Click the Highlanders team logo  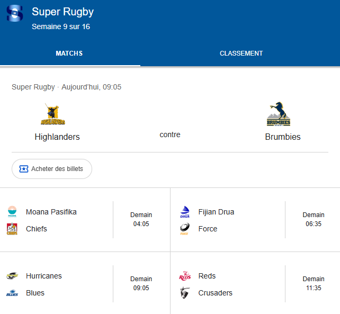tap(53, 114)
